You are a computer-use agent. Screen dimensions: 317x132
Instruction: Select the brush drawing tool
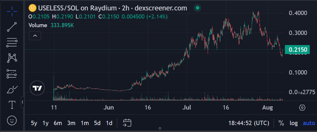[x=12, y=90]
